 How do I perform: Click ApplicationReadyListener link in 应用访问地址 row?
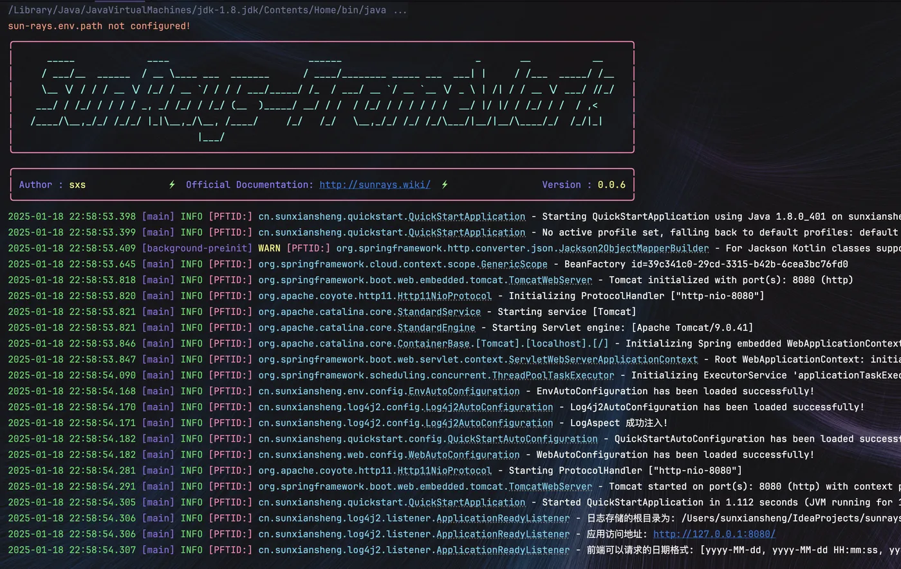click(x=503, y=534)
